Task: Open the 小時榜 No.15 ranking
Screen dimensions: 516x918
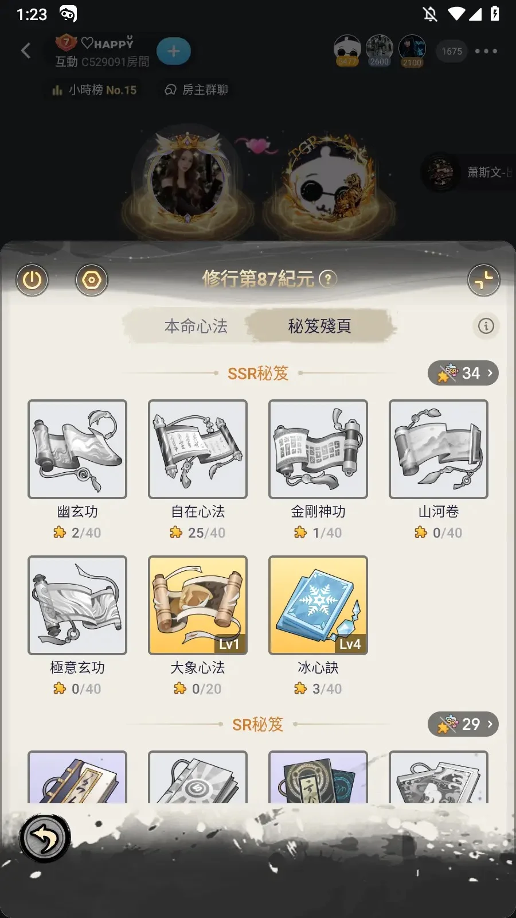Action: [95, 90]
